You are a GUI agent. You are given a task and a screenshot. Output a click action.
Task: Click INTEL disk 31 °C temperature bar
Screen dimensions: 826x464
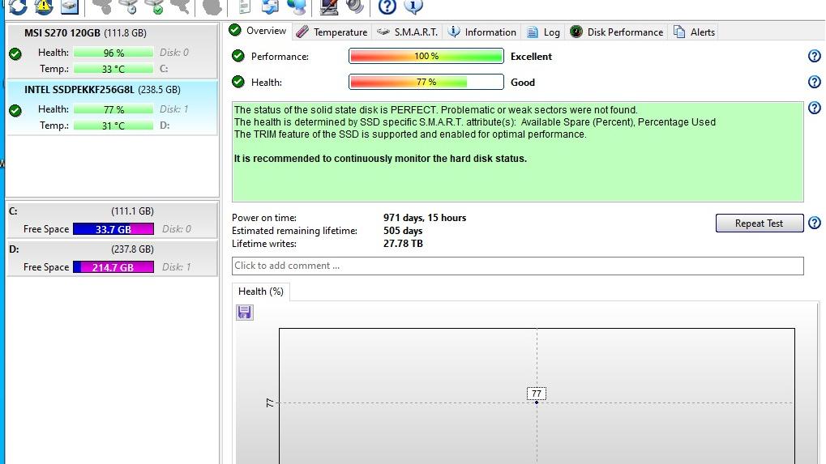tap(113, 126)
